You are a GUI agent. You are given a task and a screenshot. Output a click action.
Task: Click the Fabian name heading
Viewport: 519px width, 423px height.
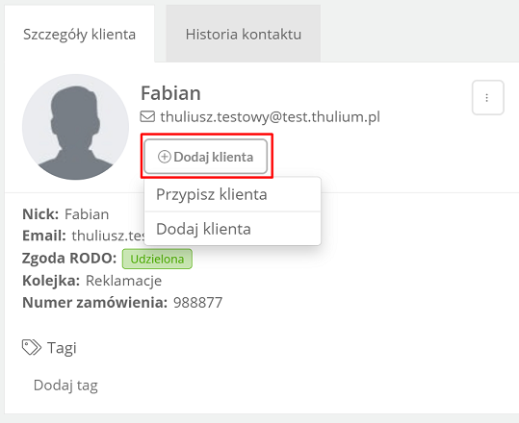170,93
